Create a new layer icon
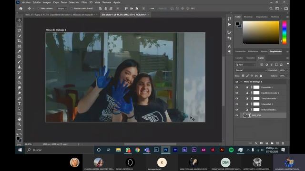 pos(277,143)
